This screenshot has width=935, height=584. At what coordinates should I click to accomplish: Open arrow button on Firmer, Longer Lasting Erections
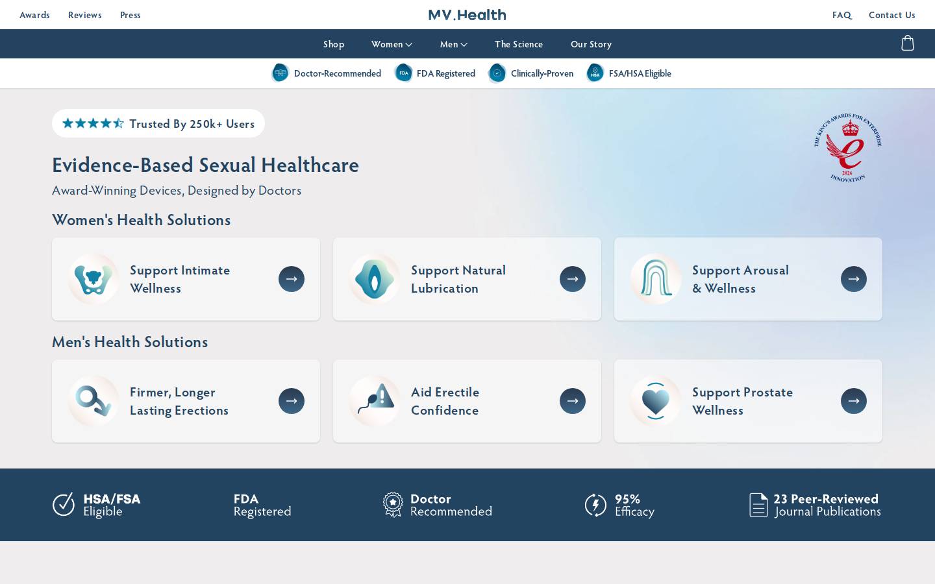292,401
